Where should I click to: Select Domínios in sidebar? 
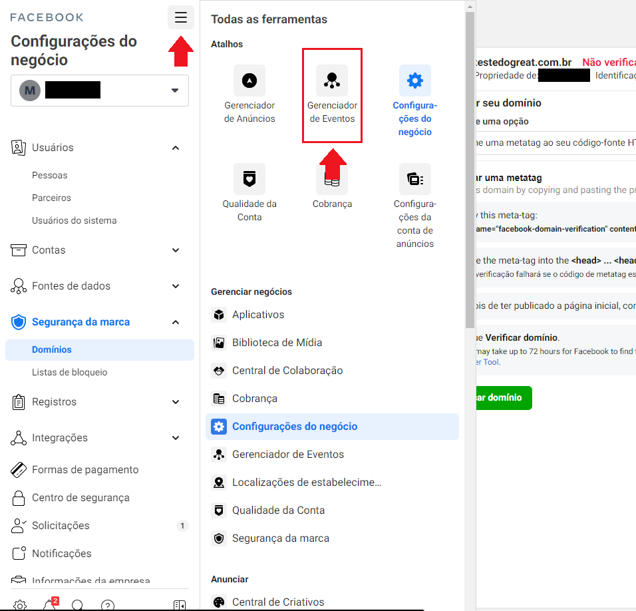pos(100,349)
